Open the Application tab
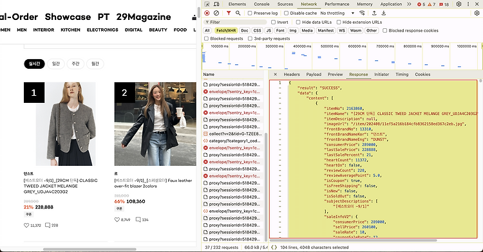Screen dimensions: 483x252 pyautogui.click(x=391, y=4)
